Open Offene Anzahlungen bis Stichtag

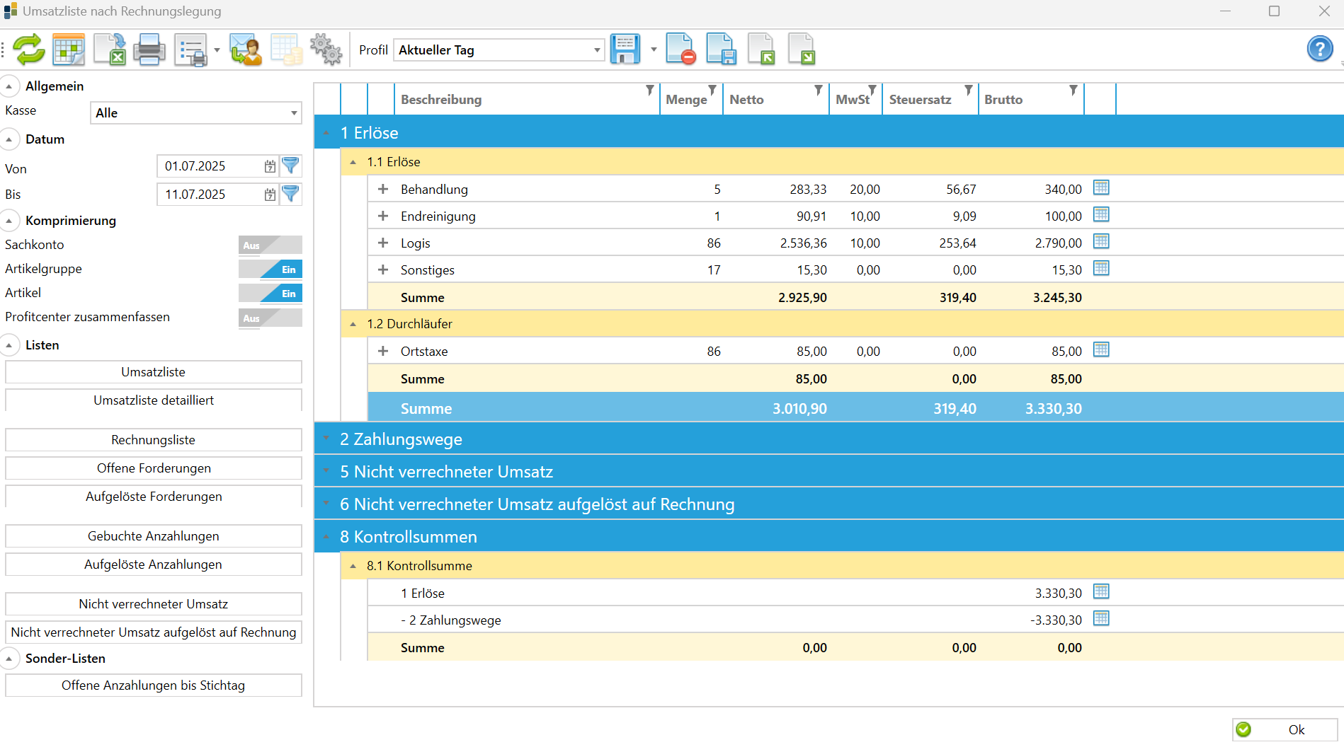(154, 685)
